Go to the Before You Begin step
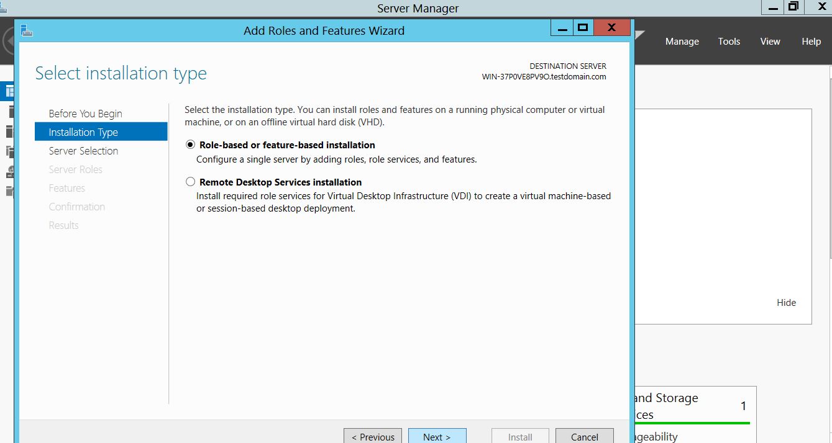 [85, 114]
